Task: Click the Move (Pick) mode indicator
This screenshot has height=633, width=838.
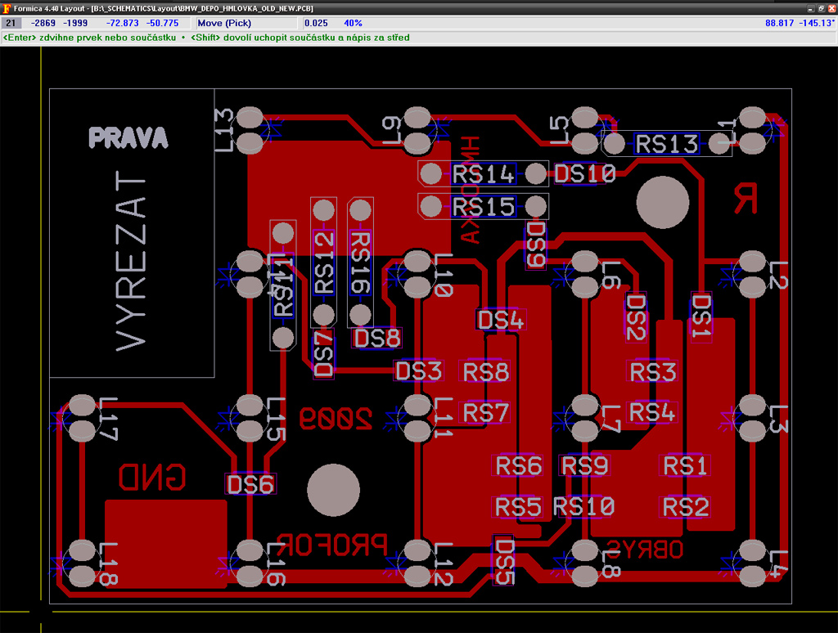Action: tap(226, 23)
